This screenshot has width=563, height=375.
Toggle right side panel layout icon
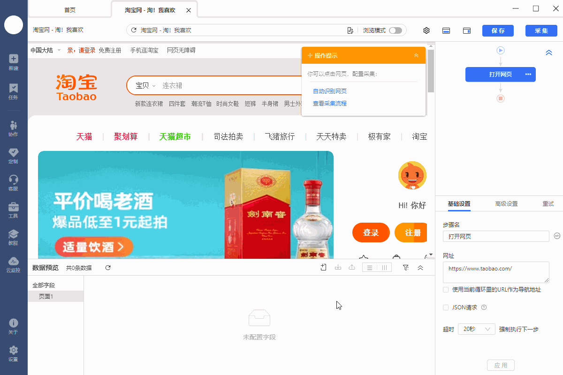tap(467, 30)
